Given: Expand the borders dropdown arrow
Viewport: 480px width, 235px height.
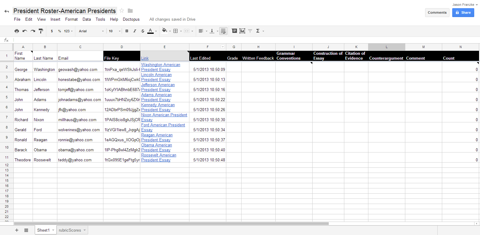Looking at the screenshot, I should (181, 31).
